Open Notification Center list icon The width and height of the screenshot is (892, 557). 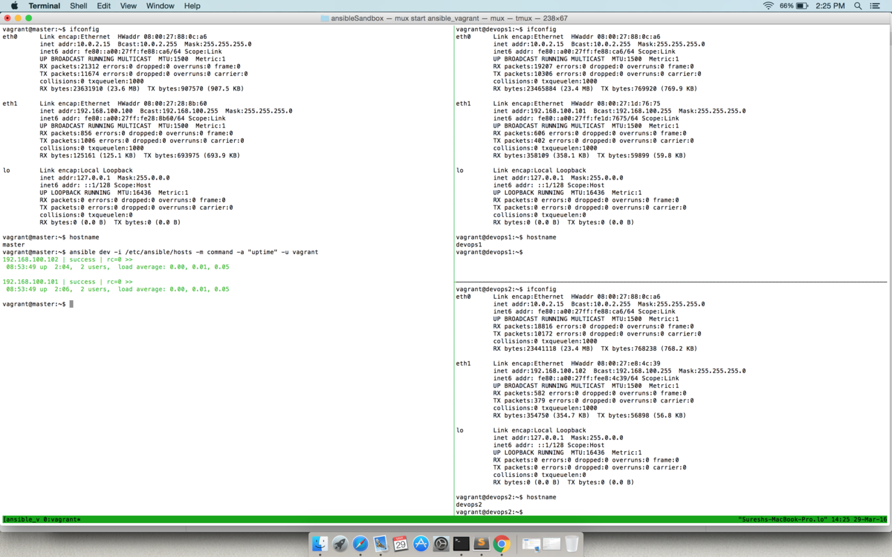click(875, 6)
